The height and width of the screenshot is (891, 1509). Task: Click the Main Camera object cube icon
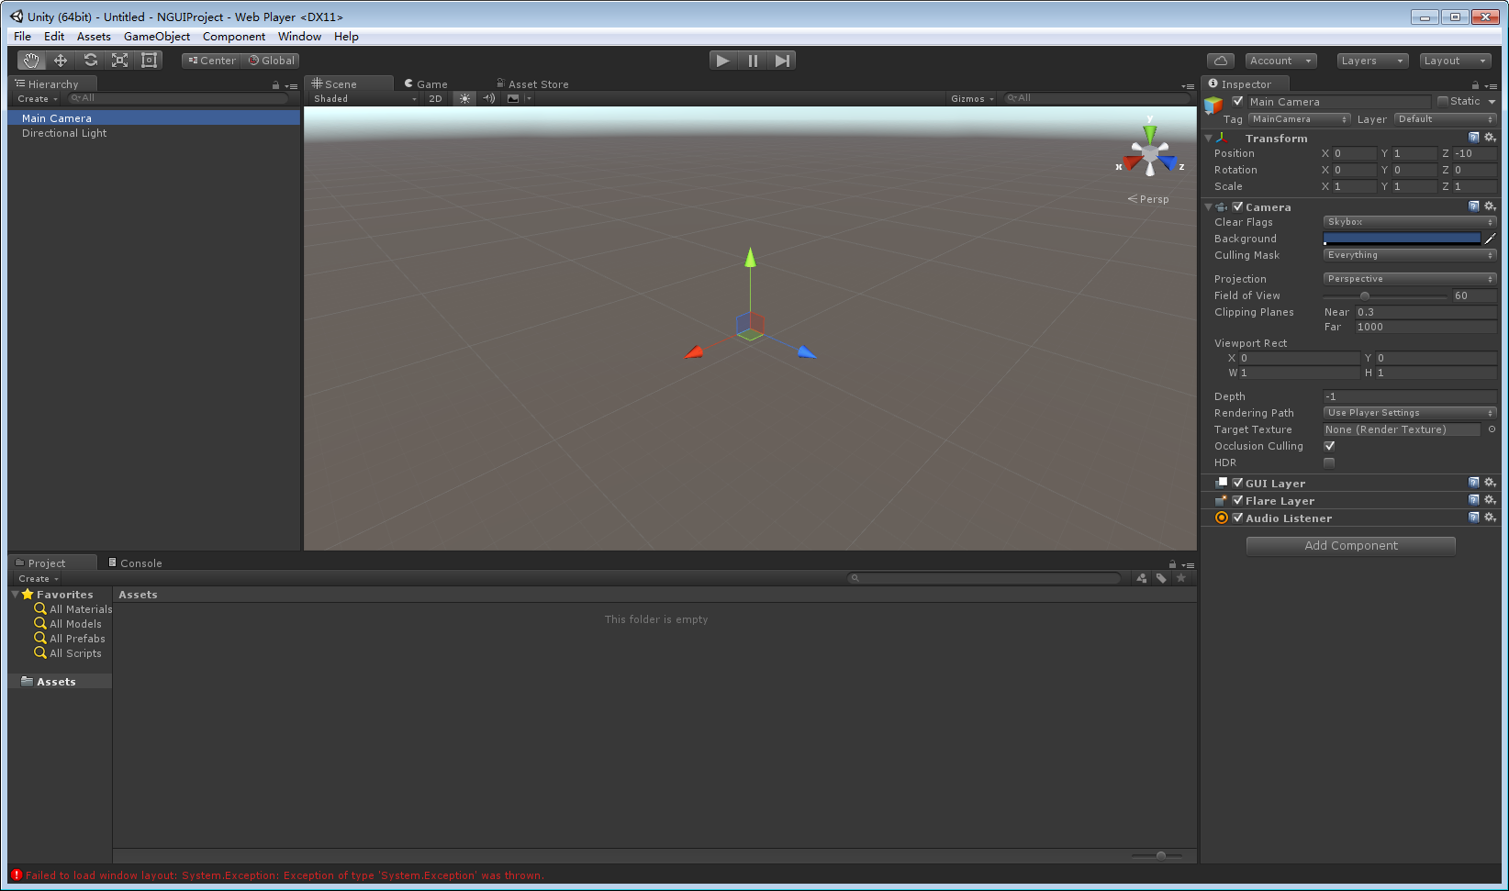(x=1213, y=106)
